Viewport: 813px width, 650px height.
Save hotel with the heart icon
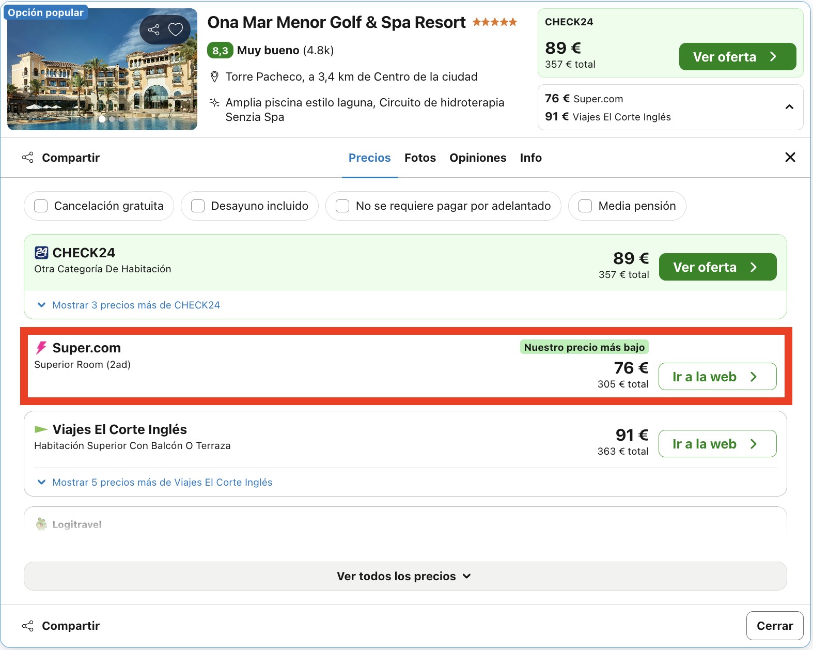176,29
